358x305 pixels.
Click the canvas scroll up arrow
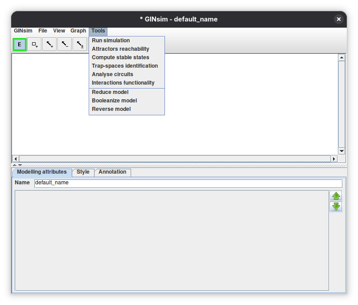click(342, 58)
